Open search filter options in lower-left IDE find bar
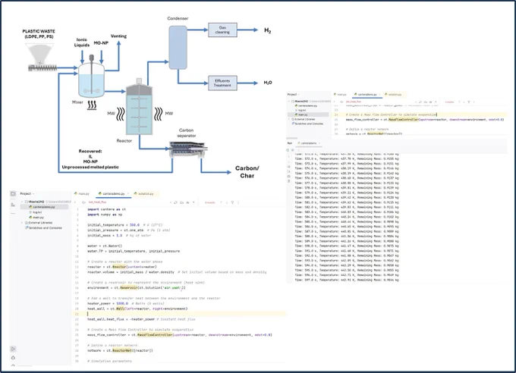 [232, 202]
